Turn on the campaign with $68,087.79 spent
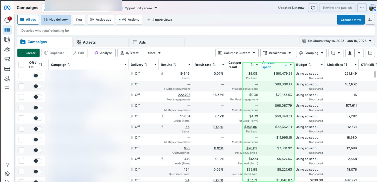Screen dimensions: 377x182 point(38,108)
